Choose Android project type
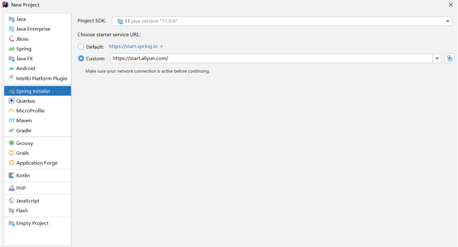The width and height of the screenshot is (458, 247). [x=37, y=69]
